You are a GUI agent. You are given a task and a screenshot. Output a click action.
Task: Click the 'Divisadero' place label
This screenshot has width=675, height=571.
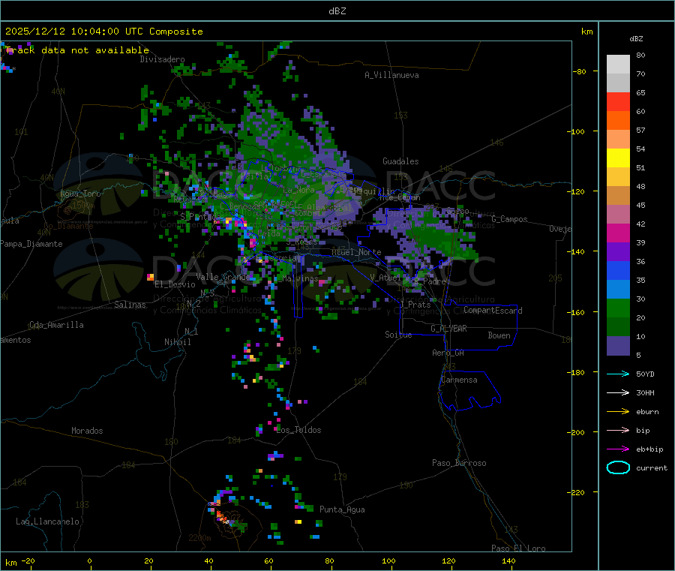tap(162, 59)
